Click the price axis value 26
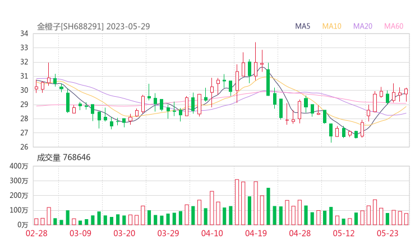This screenshot has height=246, width=415. (24, 147)
